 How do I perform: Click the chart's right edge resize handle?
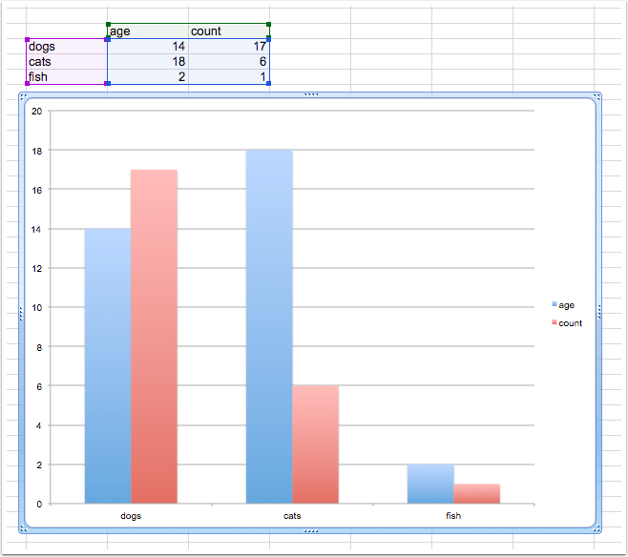click(x=599, y=311)
